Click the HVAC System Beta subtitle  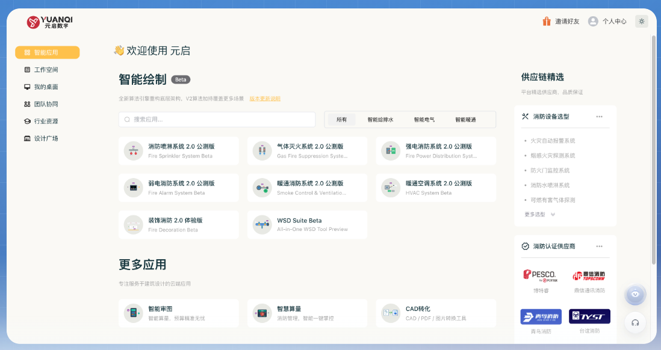click(428, 193)
